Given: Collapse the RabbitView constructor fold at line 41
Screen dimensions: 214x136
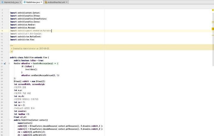Looking at the screenshot, I should pos(9,120).
